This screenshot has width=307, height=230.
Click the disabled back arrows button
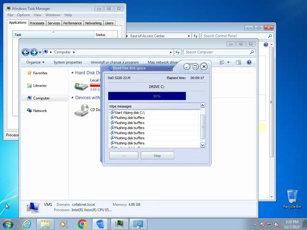pos(124,156)
